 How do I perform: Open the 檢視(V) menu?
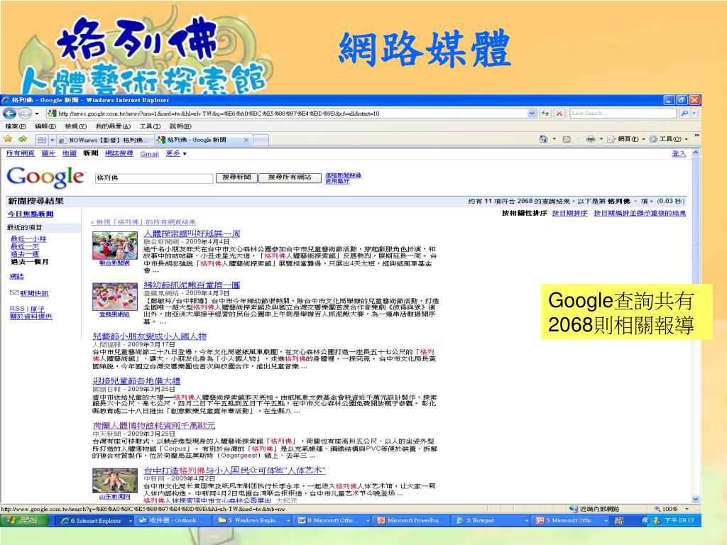[75, 126]
